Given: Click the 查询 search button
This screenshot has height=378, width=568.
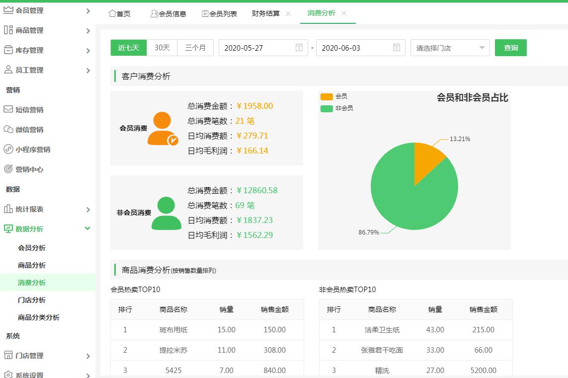Looking at the screenshot, I should pyautogui.click(x=510, y=48).
